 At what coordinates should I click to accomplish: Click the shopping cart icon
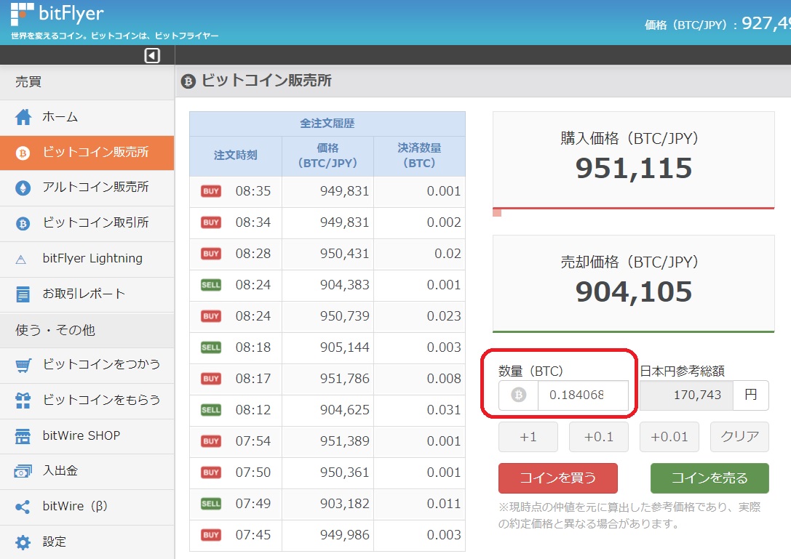[x=23, y=365]
